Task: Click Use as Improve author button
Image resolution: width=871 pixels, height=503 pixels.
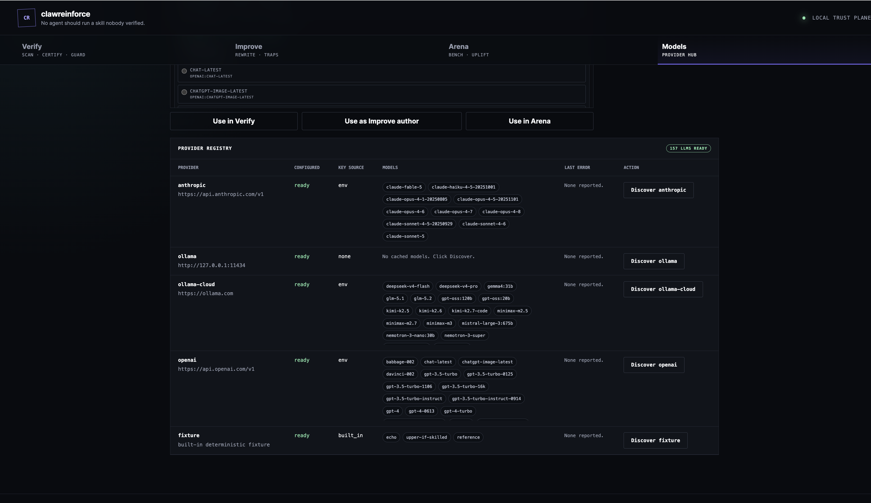Action: pyautogui.click(x=382, y=121)
